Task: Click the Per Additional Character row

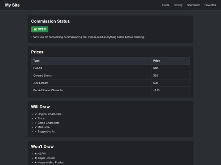Action: 110,90
